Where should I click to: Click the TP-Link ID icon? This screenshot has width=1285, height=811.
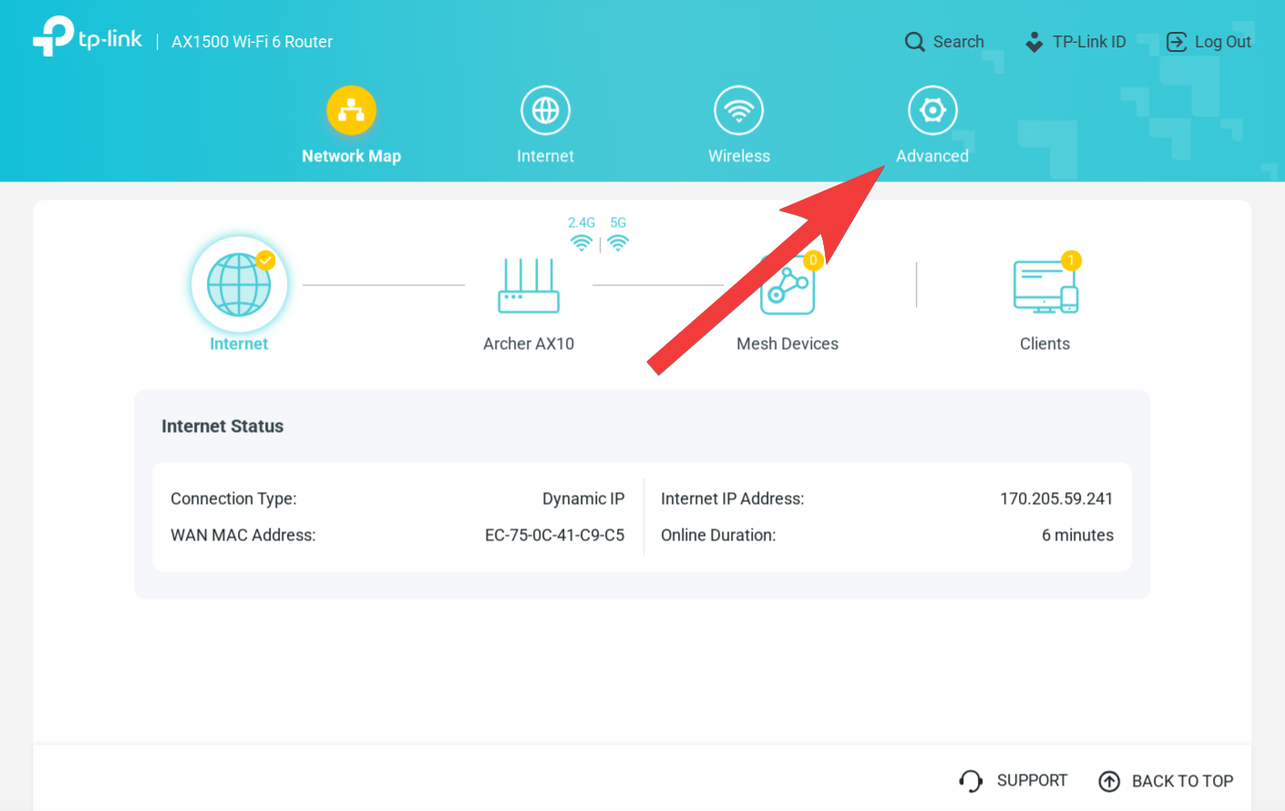1034,42
